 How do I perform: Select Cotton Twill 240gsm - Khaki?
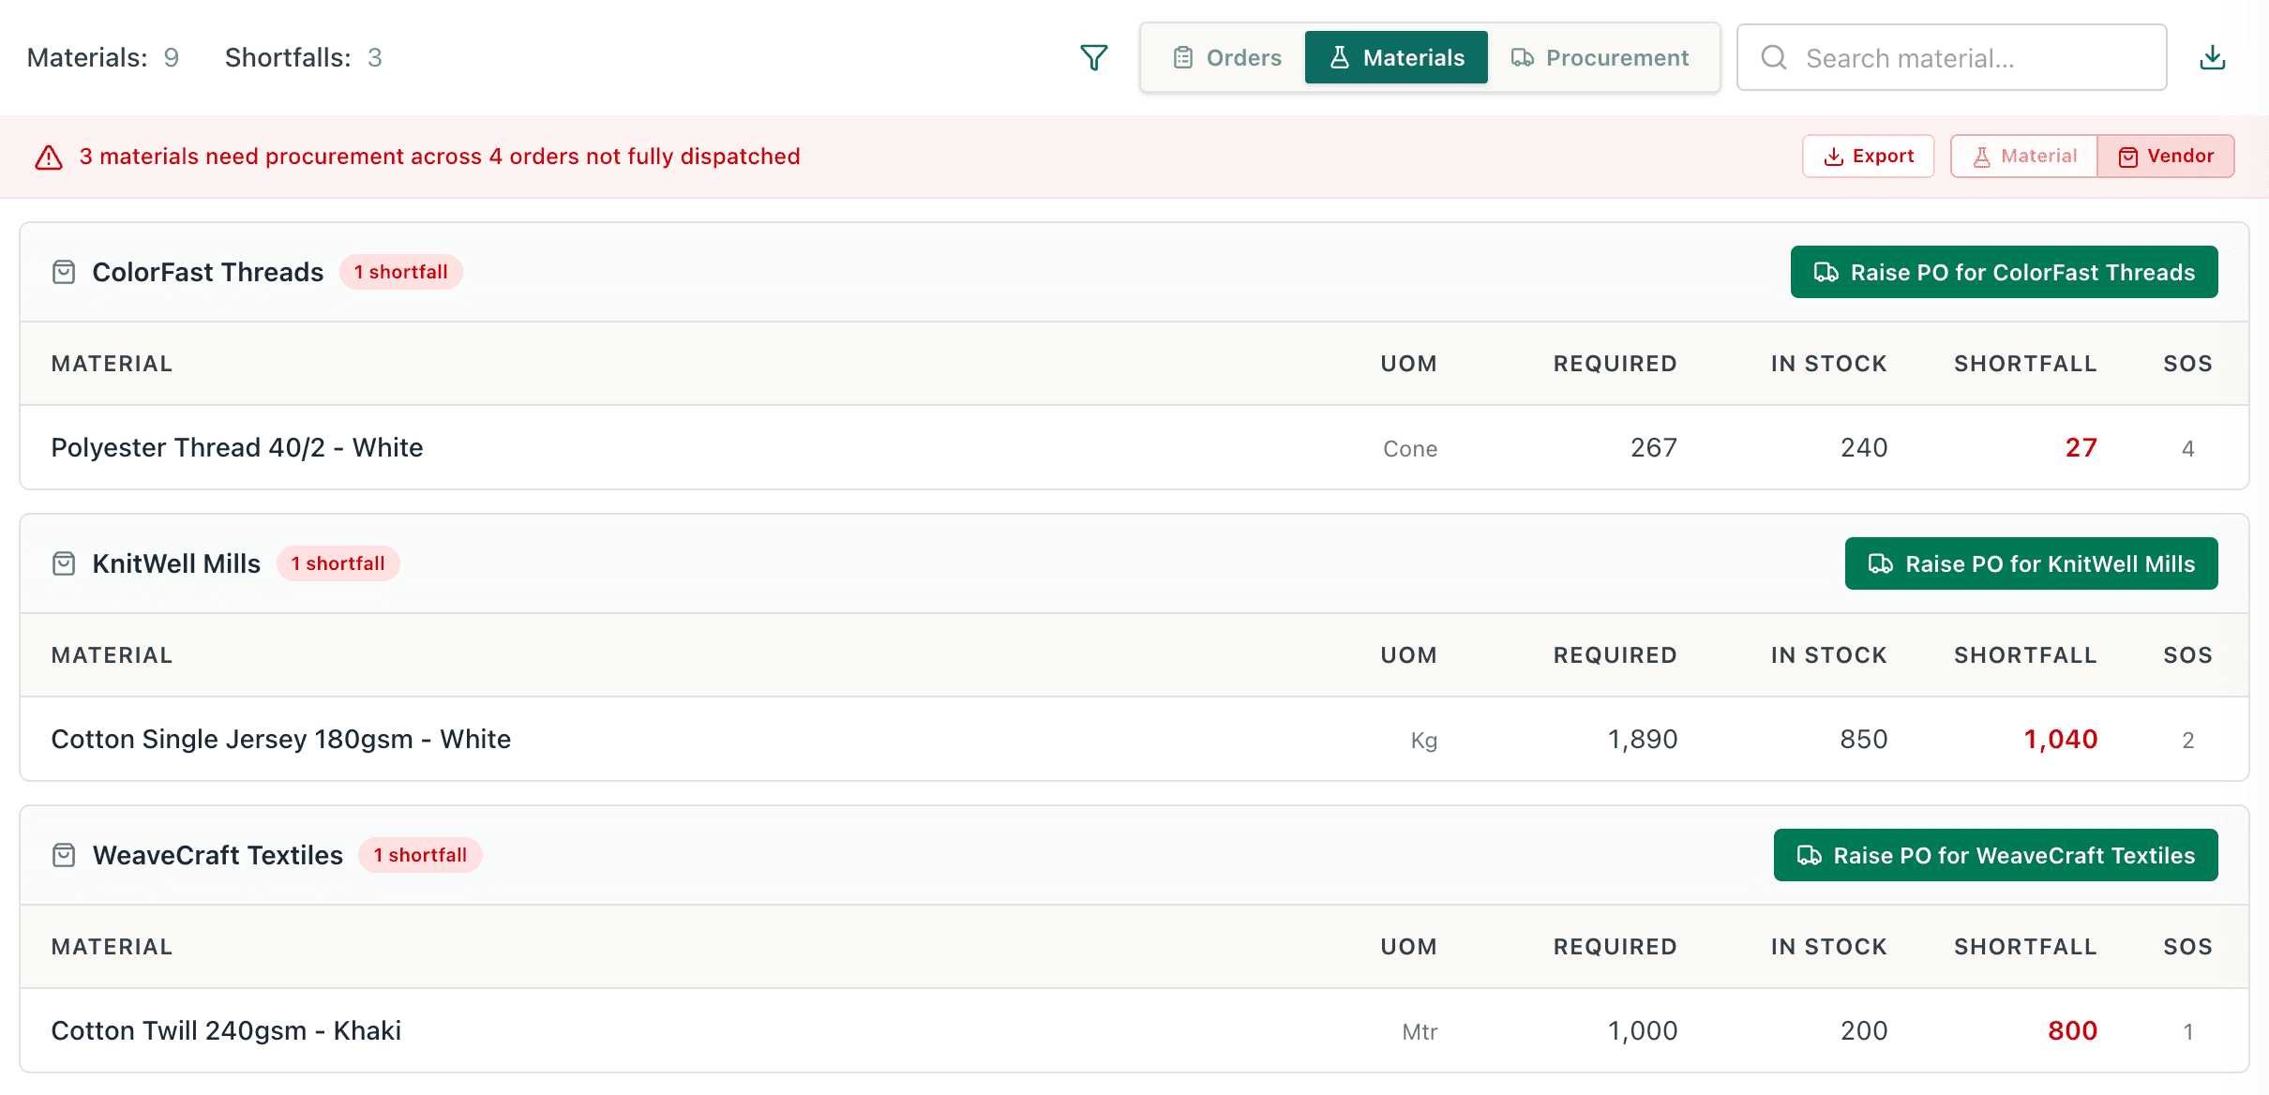1134,1031
